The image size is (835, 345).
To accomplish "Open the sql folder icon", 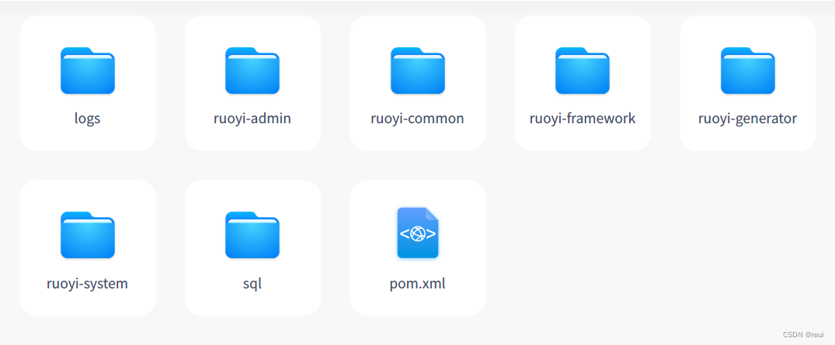I will tap(252, 235).
